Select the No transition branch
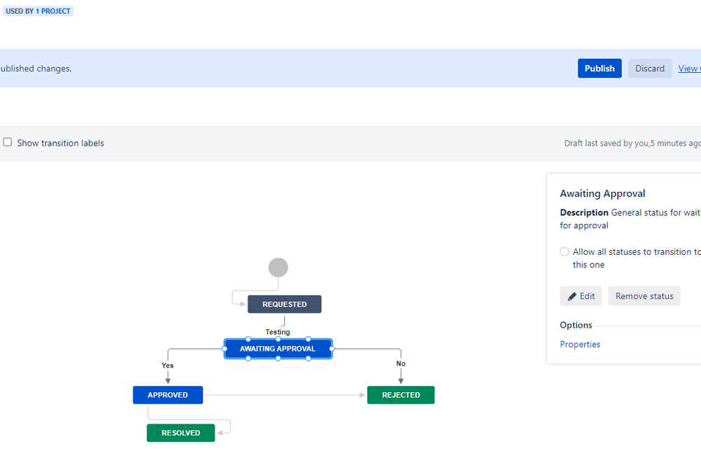Viewport: 701px width, 451px height. 400,363
